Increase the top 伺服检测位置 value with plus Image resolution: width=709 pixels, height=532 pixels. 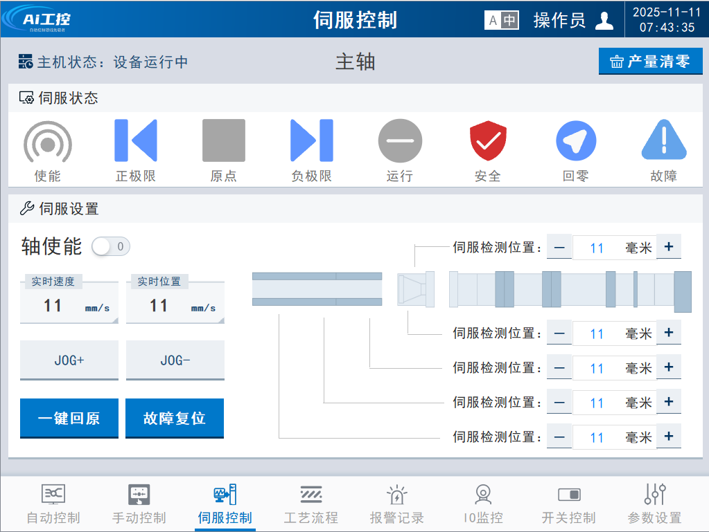pos(669,247)
